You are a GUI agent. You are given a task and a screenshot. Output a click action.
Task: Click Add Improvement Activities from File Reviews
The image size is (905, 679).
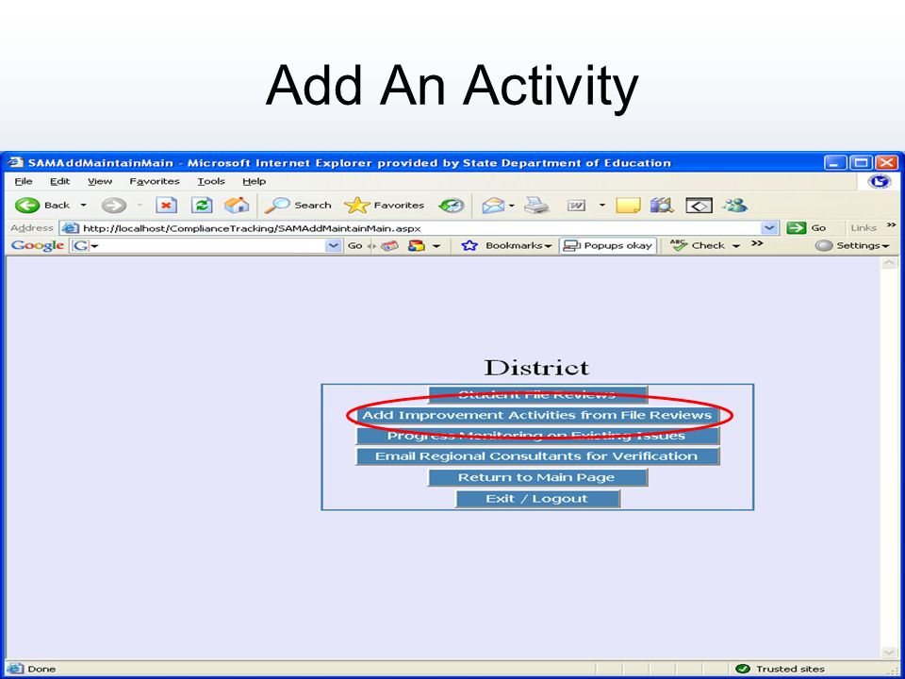[537, 415]
